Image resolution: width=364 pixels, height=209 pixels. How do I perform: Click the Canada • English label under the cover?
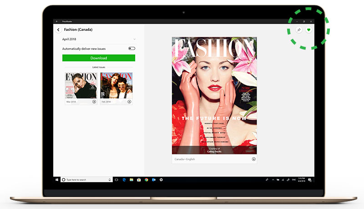click(185, 159)
